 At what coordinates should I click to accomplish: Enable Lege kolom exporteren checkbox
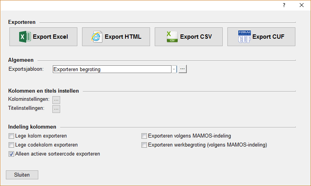pos(11,136)
